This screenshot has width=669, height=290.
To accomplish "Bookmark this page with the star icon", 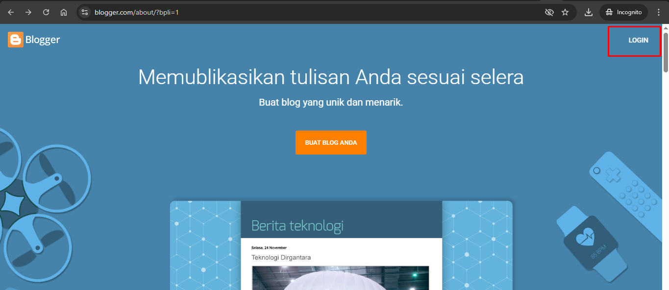I will point(565,12).
